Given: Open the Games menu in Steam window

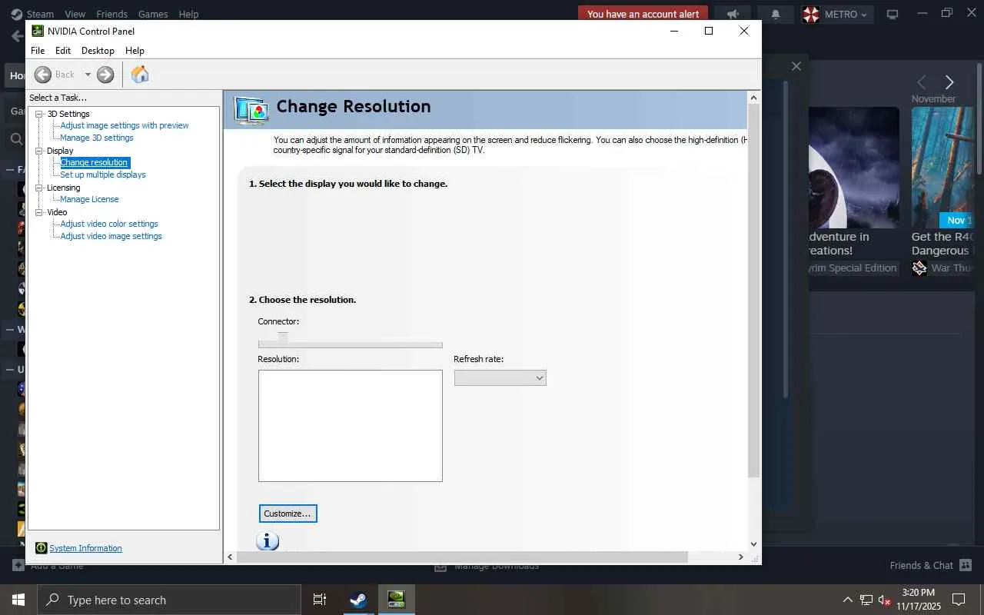Looking at the screenshot, I should tap(153, 14).
